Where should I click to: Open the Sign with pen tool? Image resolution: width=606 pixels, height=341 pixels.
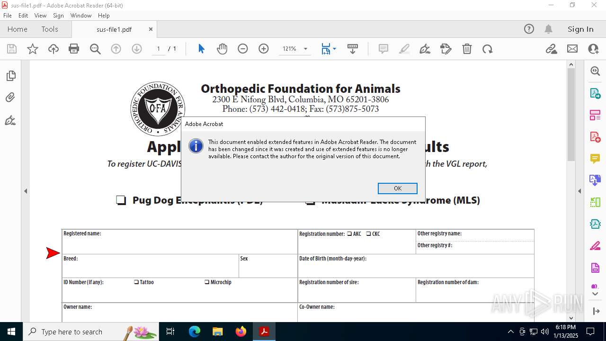click(x=425, y=49)
